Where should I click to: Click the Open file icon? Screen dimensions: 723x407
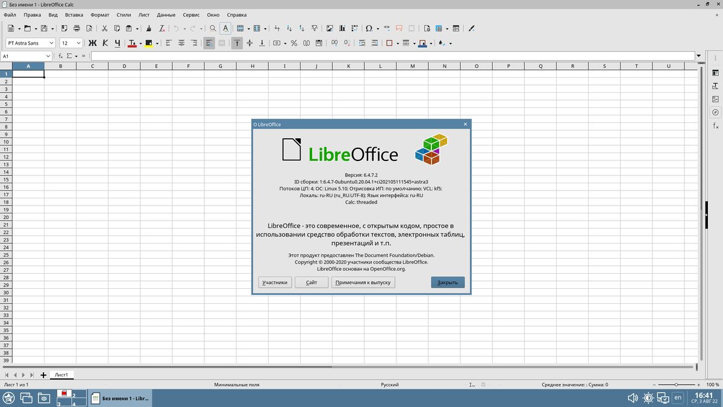pos(27,28)
